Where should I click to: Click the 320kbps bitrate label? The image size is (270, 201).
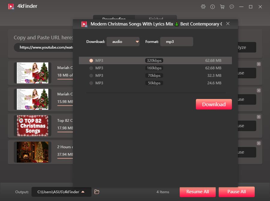click(x=154, y=61)
